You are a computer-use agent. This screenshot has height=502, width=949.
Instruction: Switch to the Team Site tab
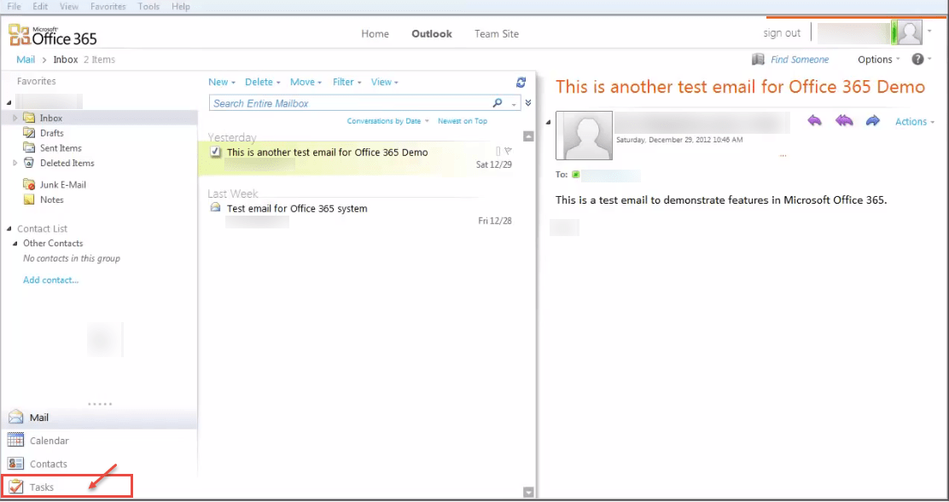coord(497,34)
